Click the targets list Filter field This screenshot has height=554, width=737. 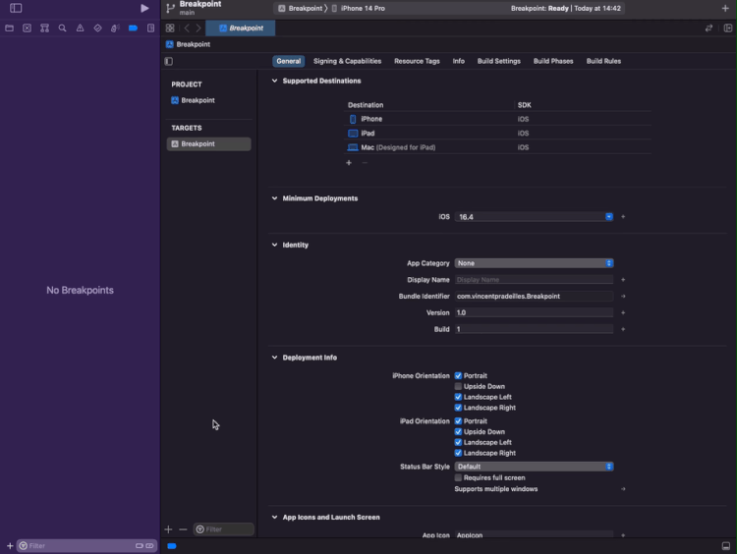click(224, 529)
